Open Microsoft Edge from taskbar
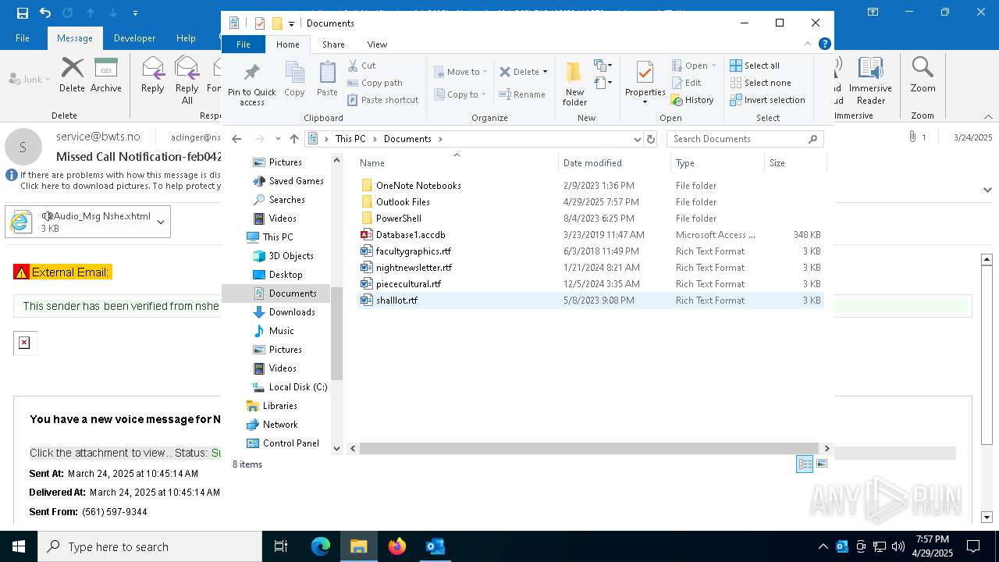 [x=321, y=546]
